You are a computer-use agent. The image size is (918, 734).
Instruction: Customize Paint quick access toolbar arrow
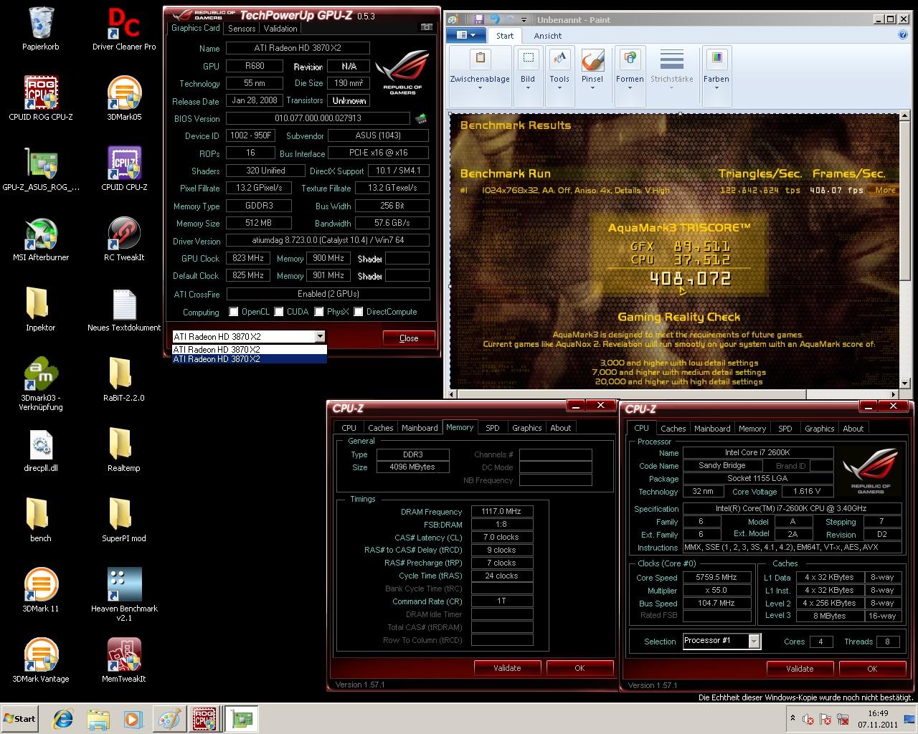tap(524, 19)
